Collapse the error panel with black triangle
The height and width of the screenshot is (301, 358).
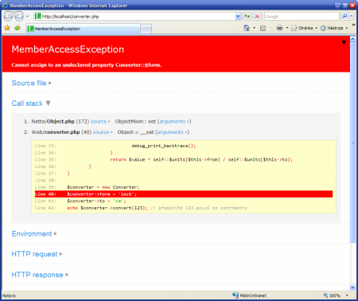tap(344, 42)
